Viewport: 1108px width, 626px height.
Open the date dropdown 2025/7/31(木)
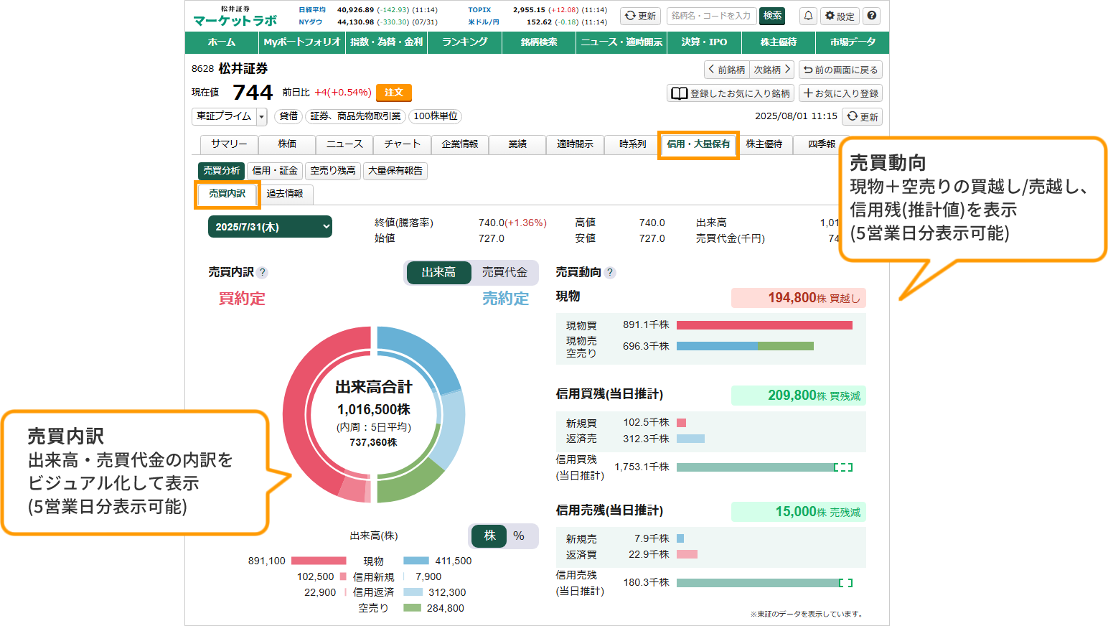[270, 226]
